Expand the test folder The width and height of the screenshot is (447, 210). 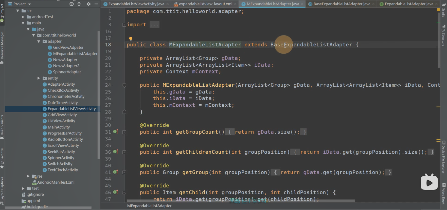[23, 188]
